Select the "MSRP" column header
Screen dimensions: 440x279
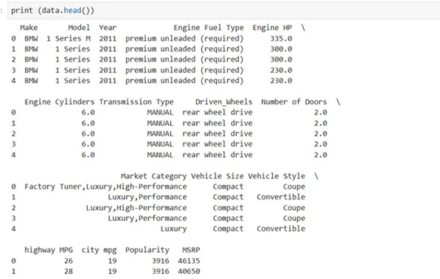pyautogui.click(x=191, y=250)
